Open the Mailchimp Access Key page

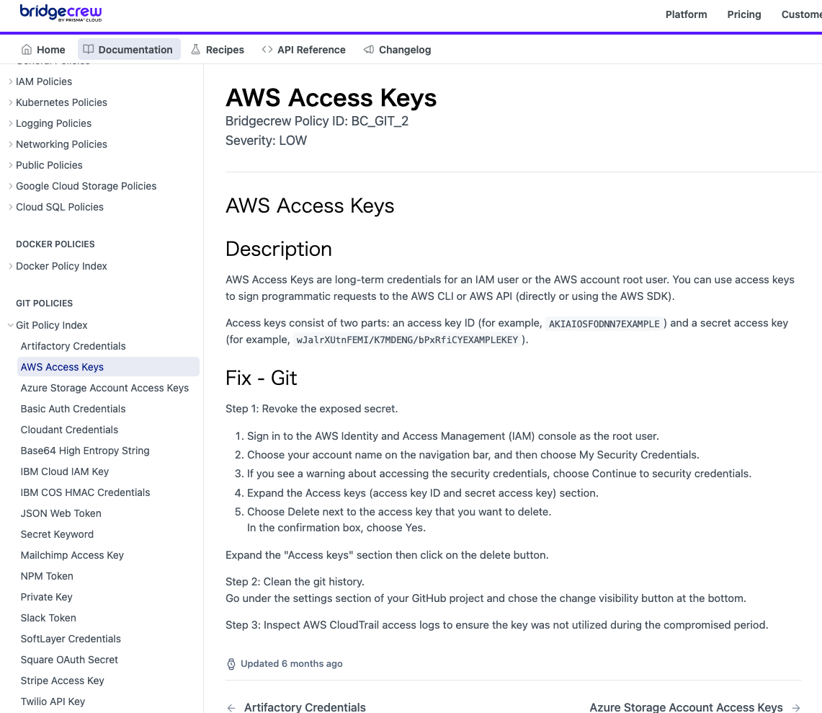point(72,556)
